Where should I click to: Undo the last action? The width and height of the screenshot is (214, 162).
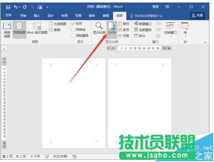(x=15, y=7)
